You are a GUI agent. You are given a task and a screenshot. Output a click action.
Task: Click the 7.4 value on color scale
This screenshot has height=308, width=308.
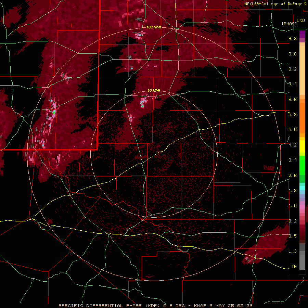(293, 84)
